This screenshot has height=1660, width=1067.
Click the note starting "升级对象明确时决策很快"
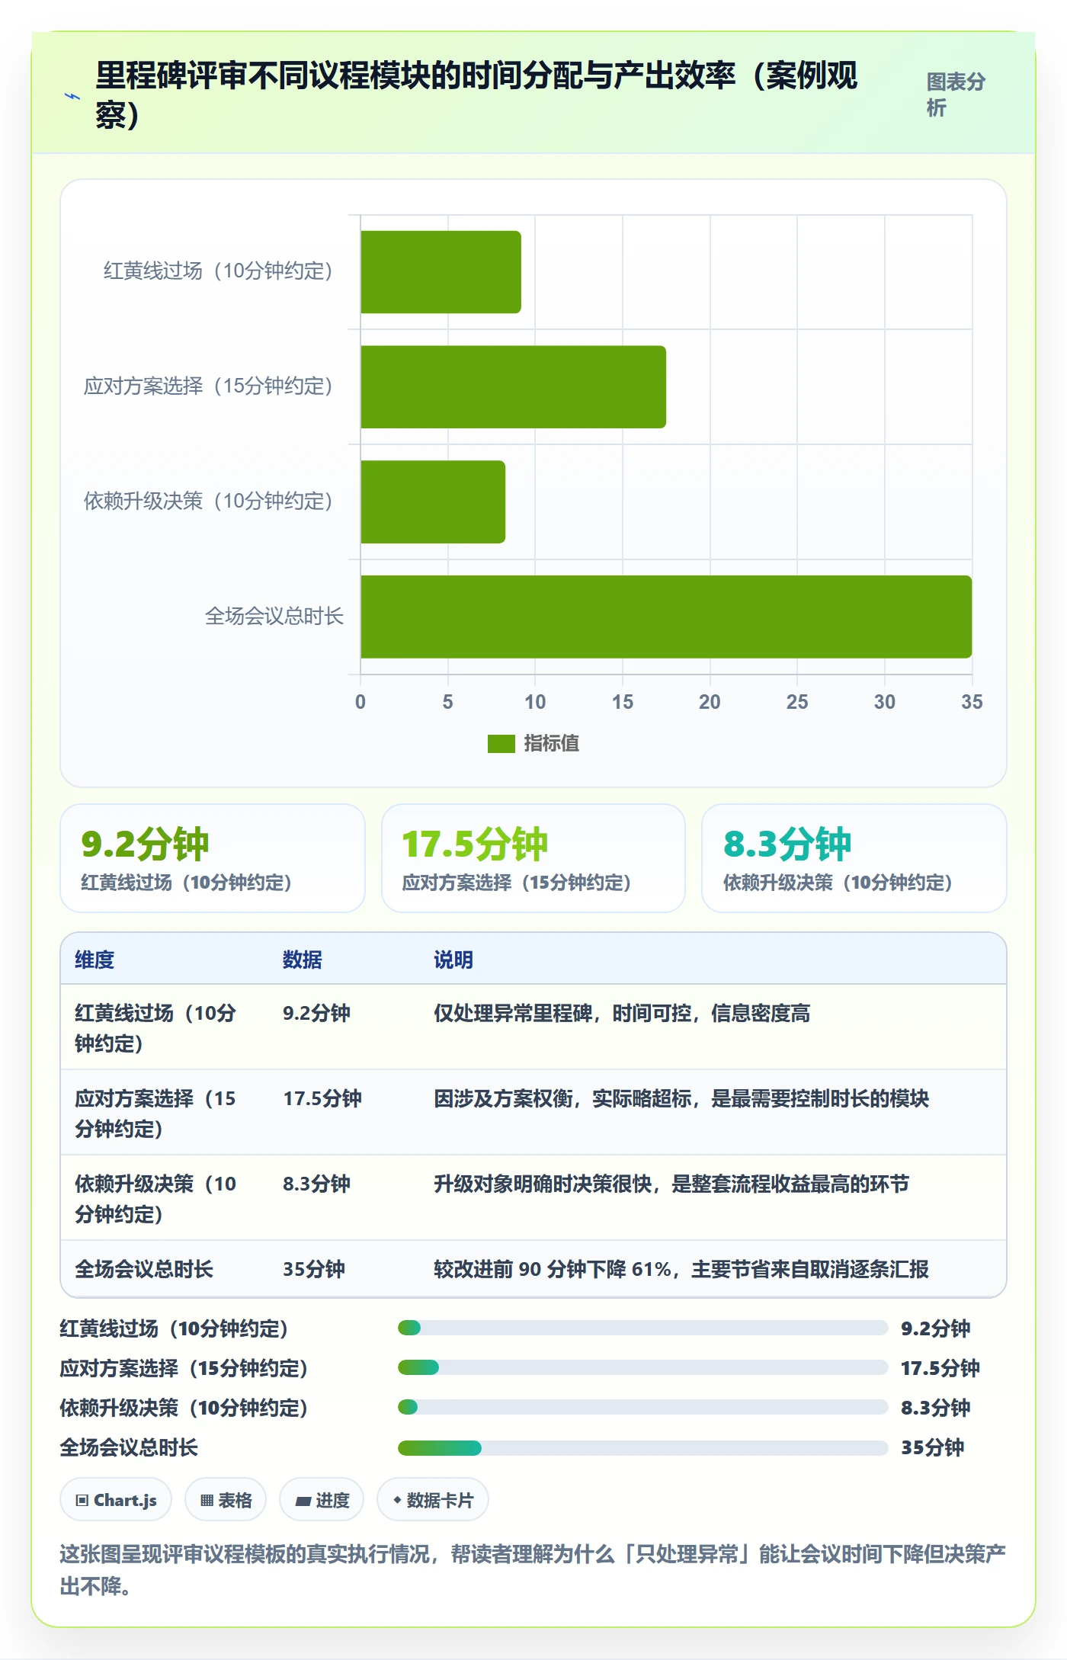pos(671,1184)
